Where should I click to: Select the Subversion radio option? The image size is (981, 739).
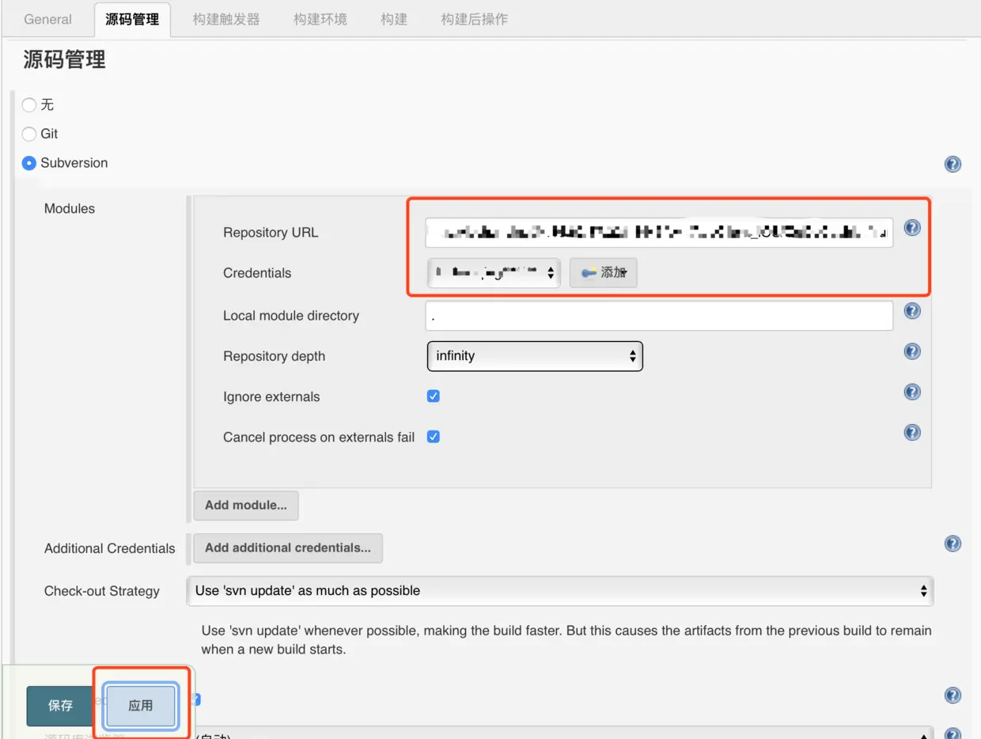click(29, 163)
